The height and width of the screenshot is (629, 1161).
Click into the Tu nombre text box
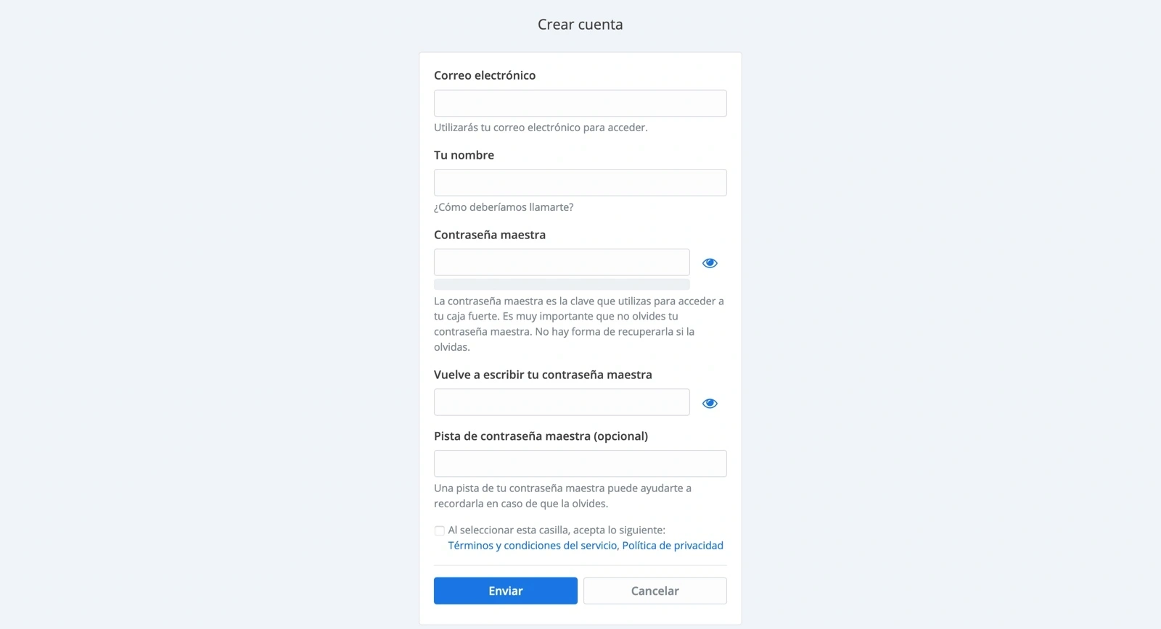(580, 183)
